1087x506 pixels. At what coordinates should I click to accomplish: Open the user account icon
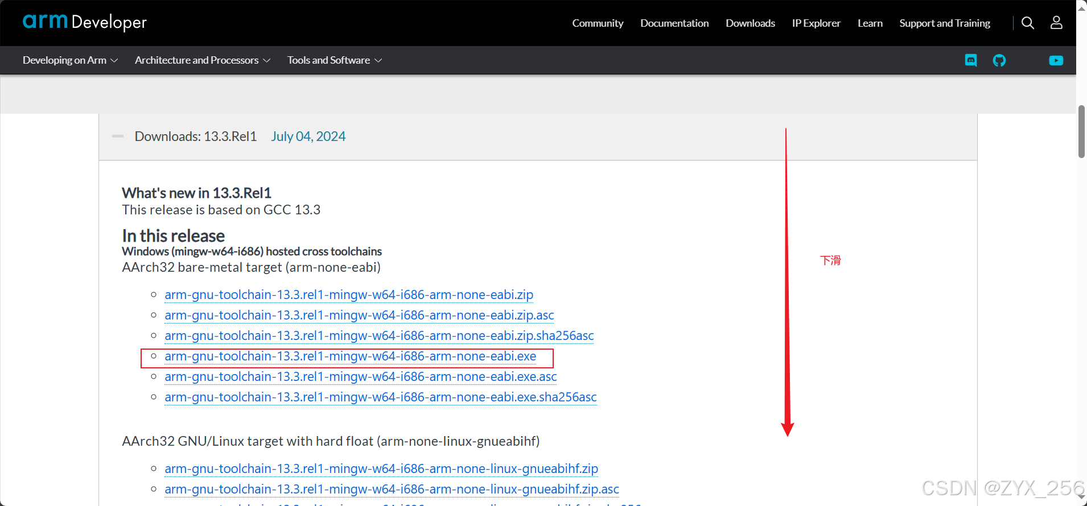(x=1056, y=23)
